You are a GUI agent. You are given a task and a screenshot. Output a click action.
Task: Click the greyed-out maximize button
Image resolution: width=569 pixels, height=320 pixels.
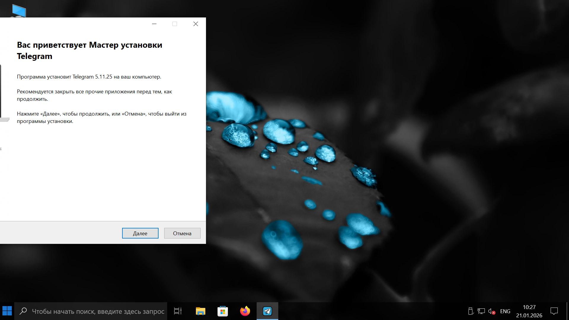[x=175, y=24]
